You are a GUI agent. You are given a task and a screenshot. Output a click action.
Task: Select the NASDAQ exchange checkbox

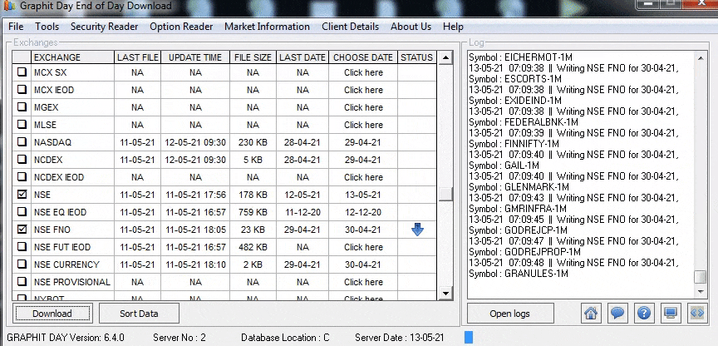[x=22, y=142]
